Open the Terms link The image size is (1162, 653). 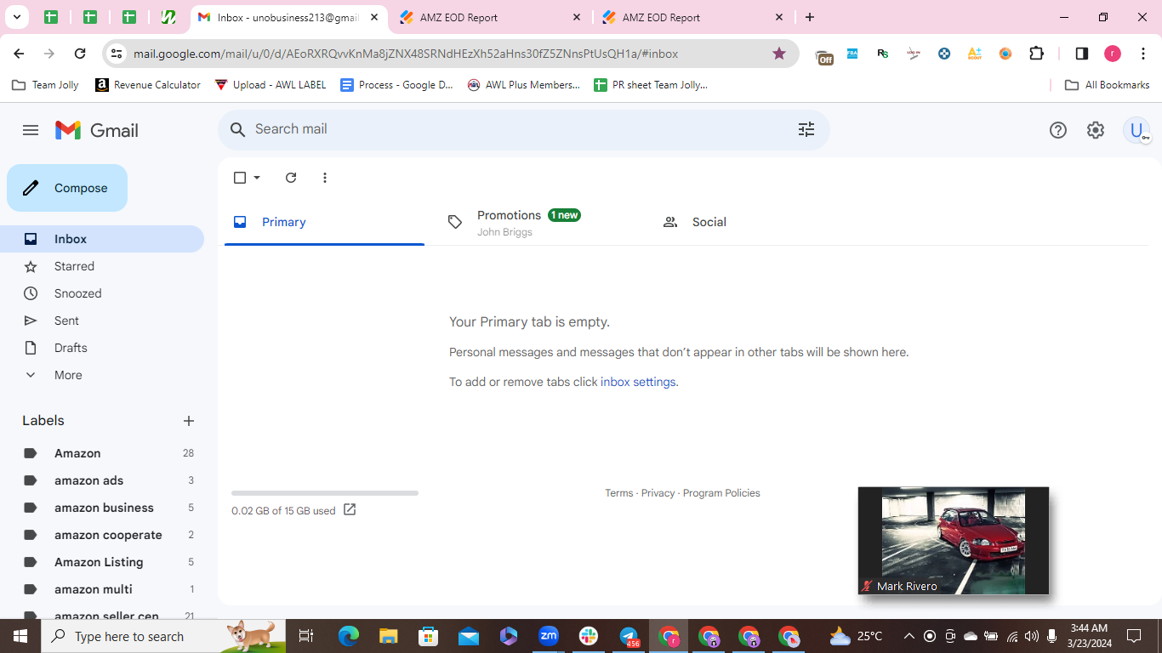pos(619,493)
